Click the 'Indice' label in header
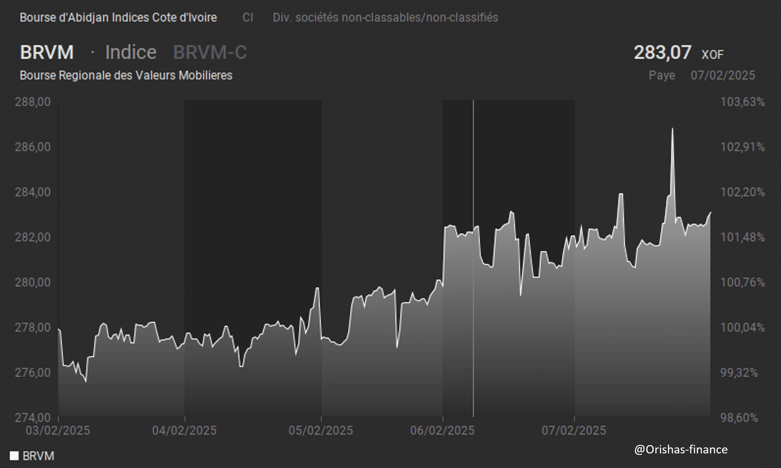Screen dimensions: 781x468 coord(131,52)
